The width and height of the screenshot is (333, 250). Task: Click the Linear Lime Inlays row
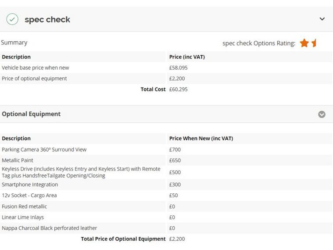click(x=23, y=217)
